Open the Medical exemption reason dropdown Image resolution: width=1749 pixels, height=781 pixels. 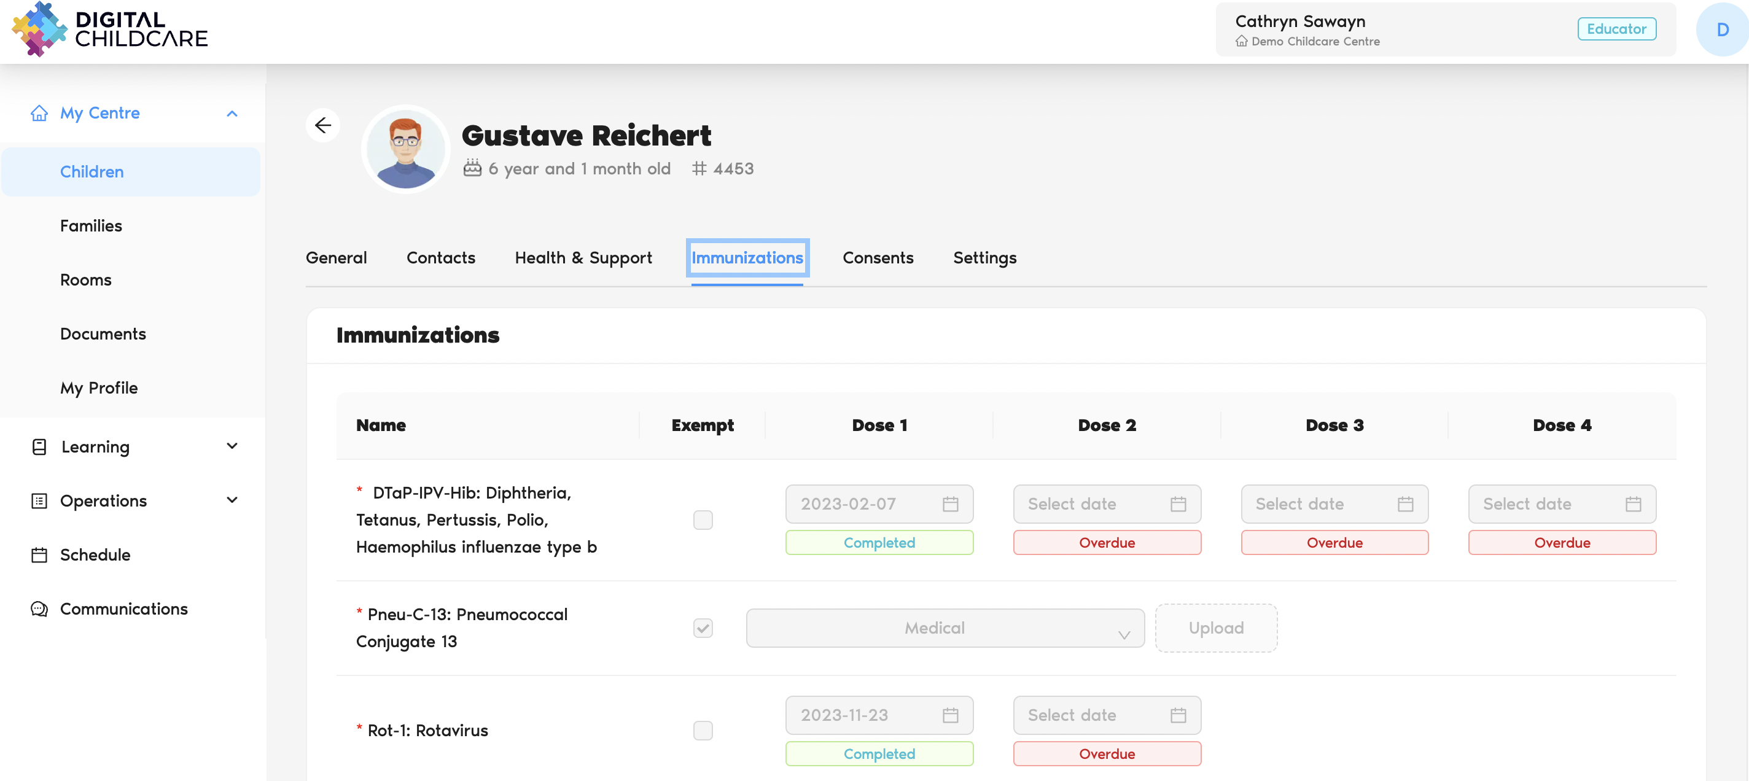coord(945,628)
